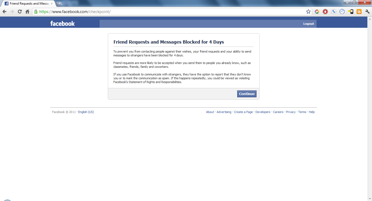Click the AdBlock stop-hand extension icon
This screenshot has width=372, height=201.
coord(325,11)
